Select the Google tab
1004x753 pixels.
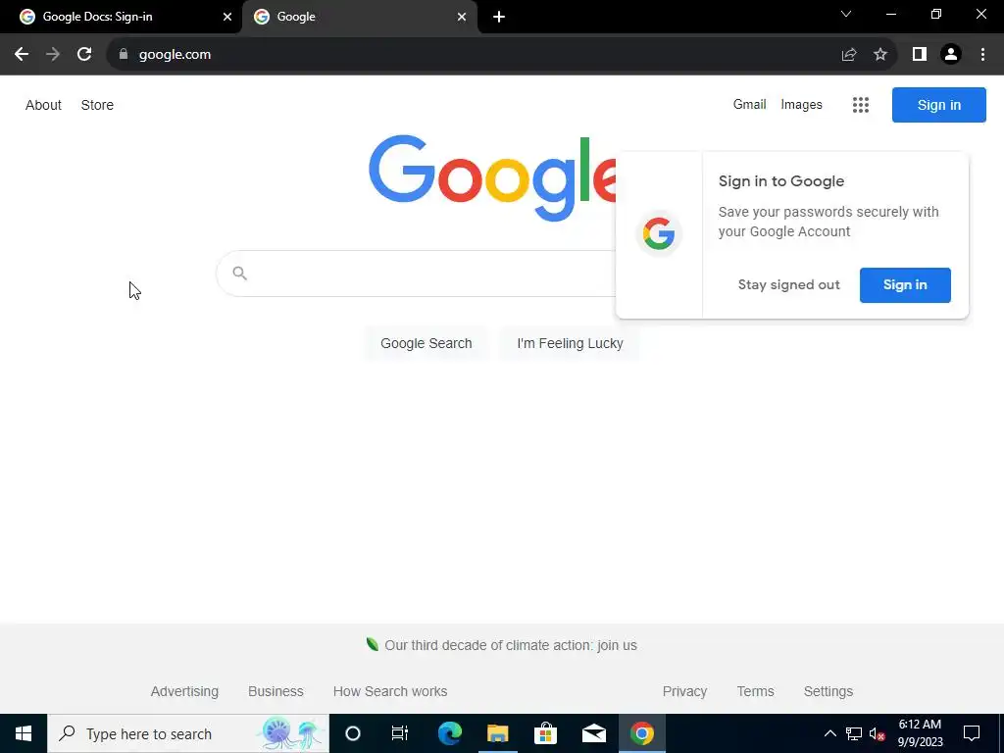coord(360,17)
